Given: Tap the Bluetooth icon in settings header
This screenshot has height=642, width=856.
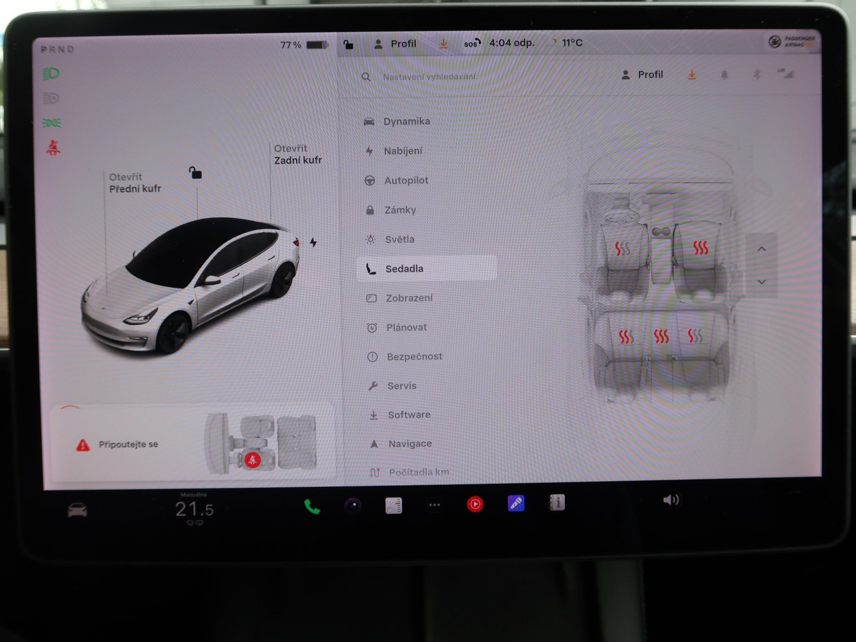Looking at the screenshot, I should (x=756, y=75).
